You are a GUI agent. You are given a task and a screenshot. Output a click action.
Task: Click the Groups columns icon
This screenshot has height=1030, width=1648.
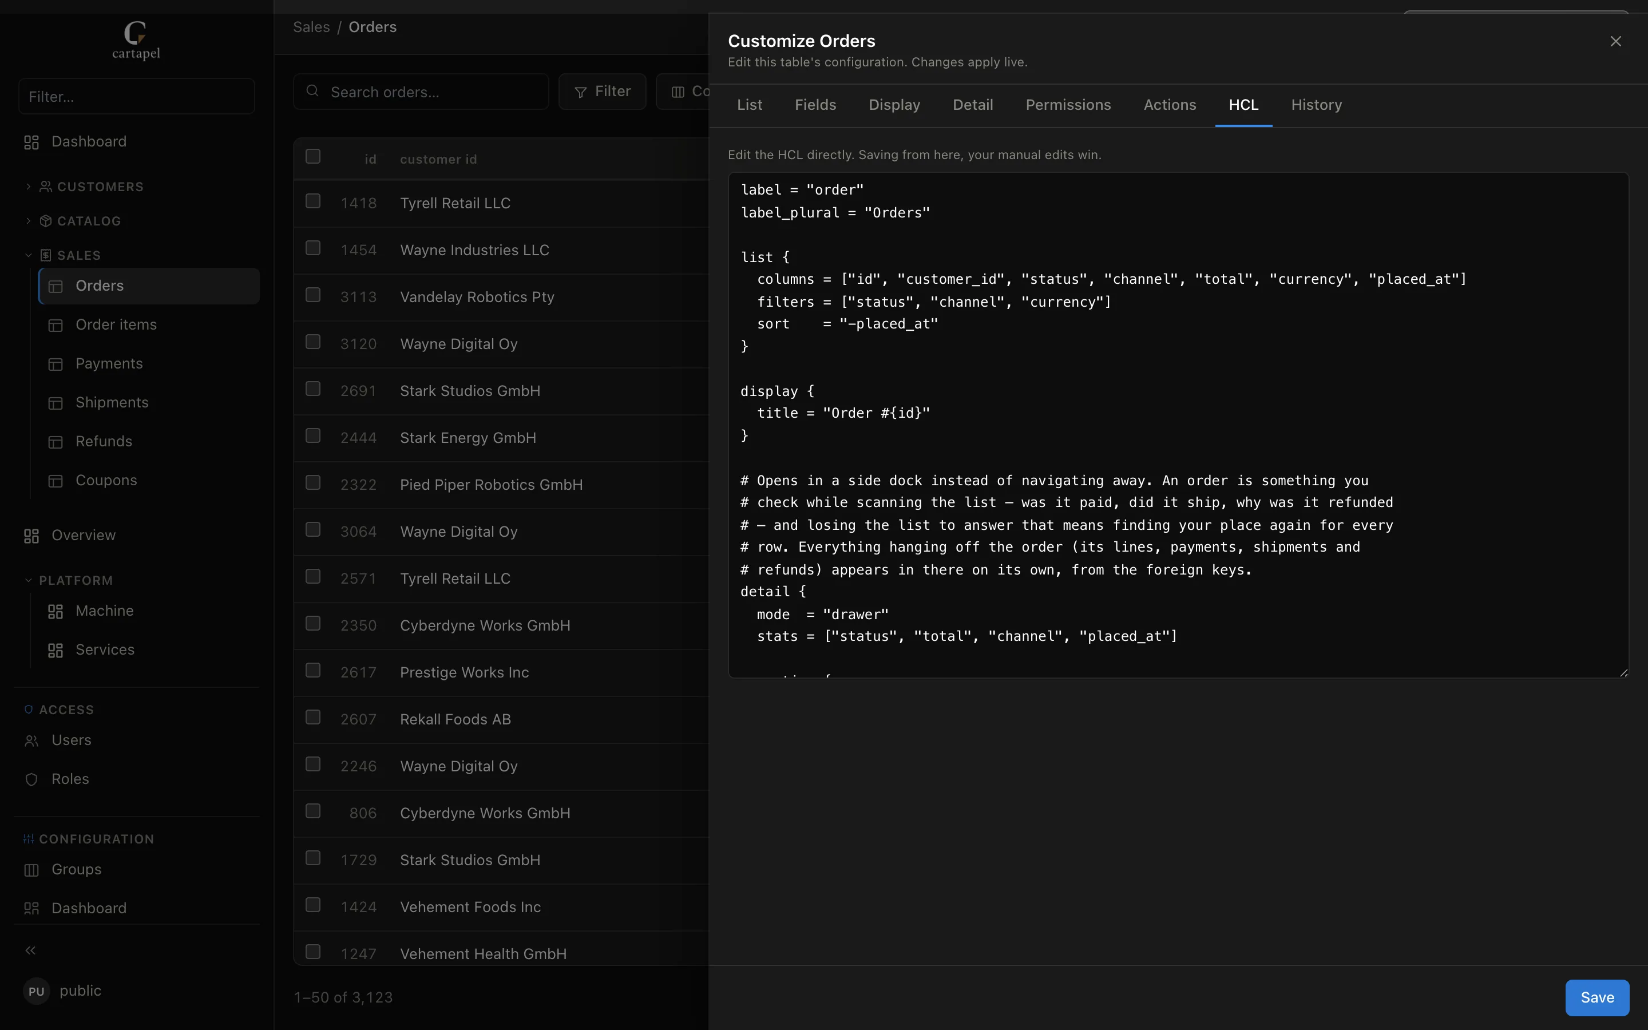[31, 870]
